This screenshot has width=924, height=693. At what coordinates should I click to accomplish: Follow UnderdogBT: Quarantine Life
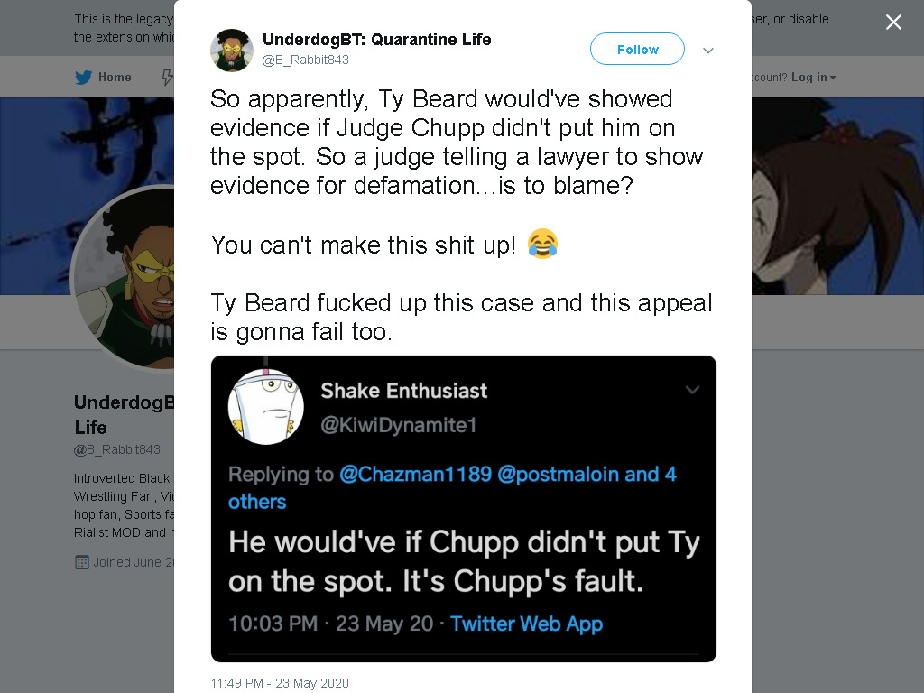[637, 49]
